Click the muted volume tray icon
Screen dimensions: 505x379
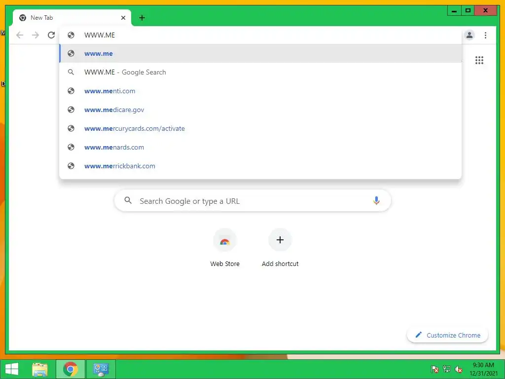tap(458, 369)
